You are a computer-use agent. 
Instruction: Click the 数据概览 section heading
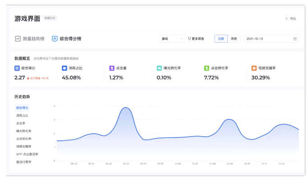click(x=22, y=58)
